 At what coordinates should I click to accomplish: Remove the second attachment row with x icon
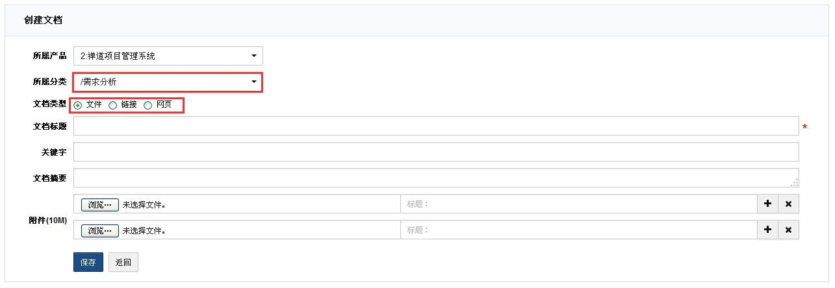point(788,230)
